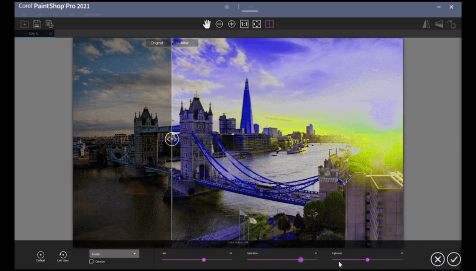Cancel the adjustment with X button

pyautogui.click(x=438, y=259)
